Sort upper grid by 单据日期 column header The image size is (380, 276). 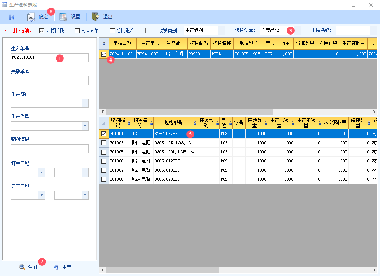tap(123, 43)
